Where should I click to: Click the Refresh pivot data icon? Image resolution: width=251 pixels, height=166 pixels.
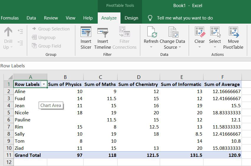(151, 32)
